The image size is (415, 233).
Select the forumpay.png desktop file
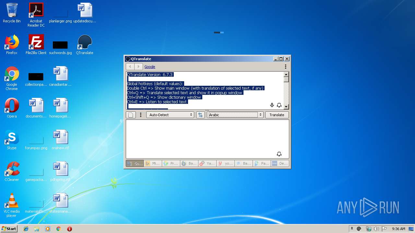pos(36,142)
